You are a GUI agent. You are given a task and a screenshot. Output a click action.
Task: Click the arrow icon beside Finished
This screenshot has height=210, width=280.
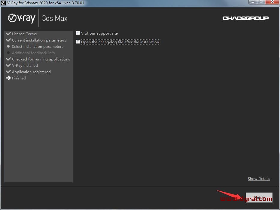tap(8, 78)
